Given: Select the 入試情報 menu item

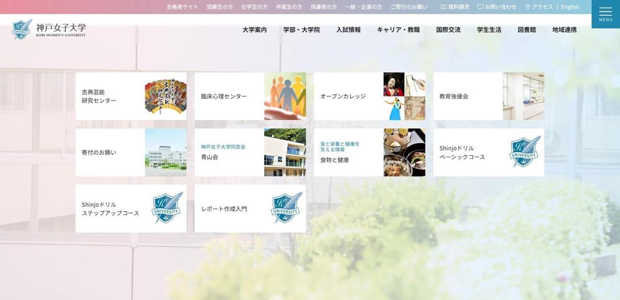Looking at the screenshot, I should pos(349,30).
